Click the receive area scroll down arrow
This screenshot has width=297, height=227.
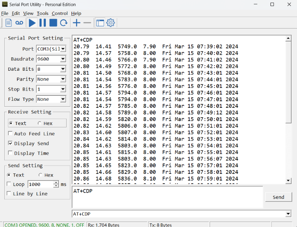[288, 181]
